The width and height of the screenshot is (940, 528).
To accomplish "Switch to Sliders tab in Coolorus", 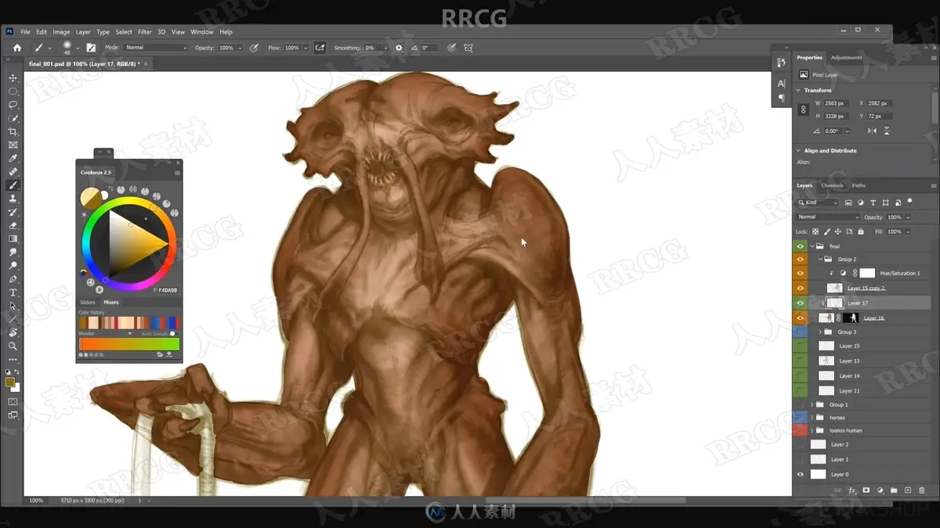I will click(x=88, y=302).
